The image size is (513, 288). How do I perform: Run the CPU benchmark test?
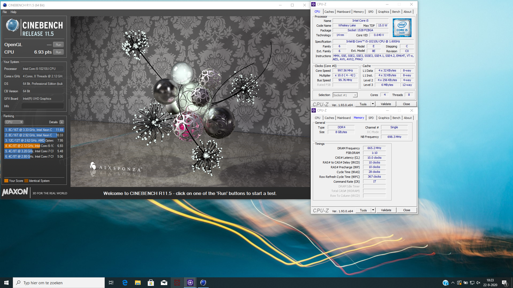tap(58, 52)
